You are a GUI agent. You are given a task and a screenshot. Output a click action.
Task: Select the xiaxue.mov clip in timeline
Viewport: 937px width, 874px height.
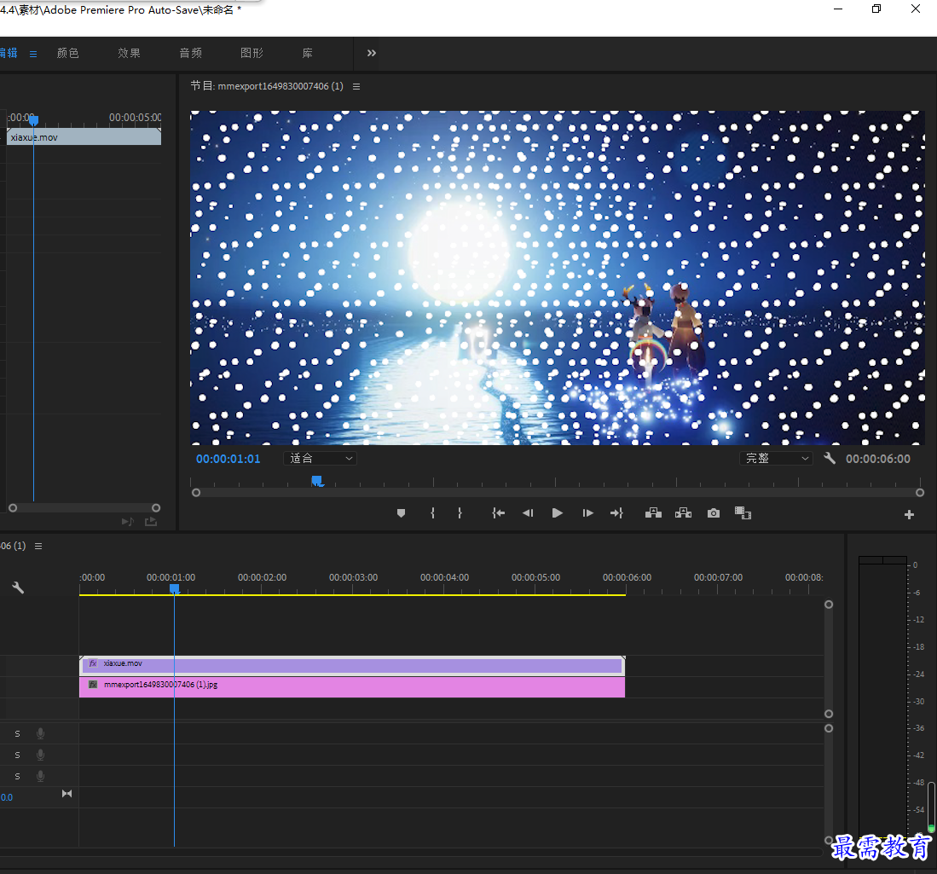point(353,665)
